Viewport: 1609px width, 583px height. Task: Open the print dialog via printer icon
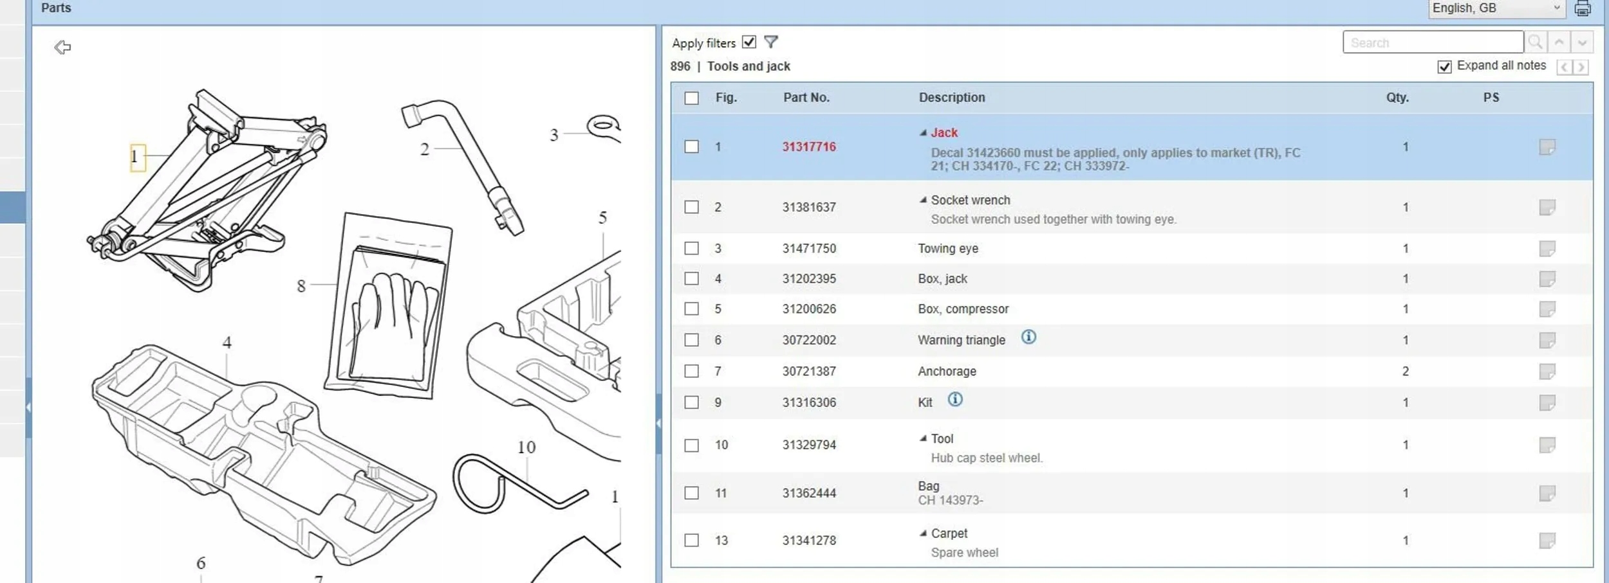coord(1583,8)
